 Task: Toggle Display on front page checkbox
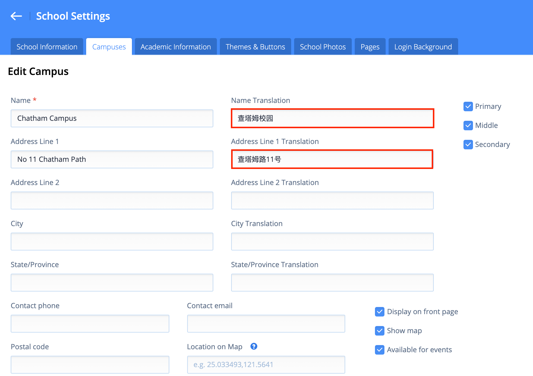click(380, 312)
